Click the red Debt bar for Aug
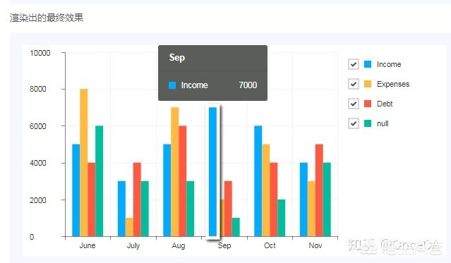 coord(182,181)
